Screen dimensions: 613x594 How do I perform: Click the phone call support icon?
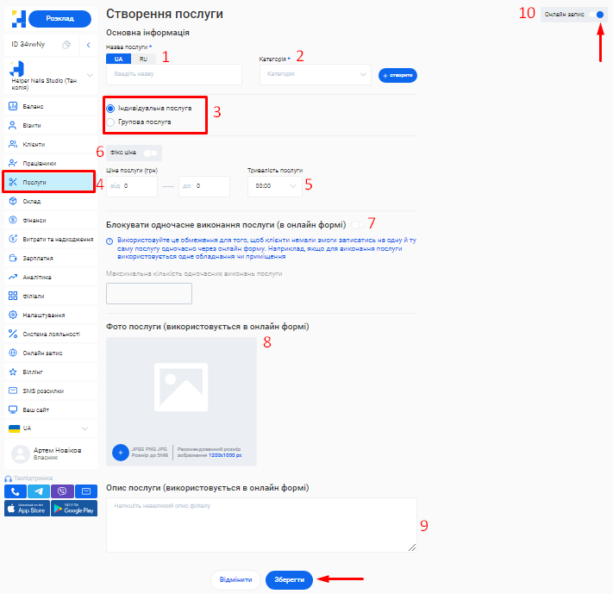[x=16, y=491]
